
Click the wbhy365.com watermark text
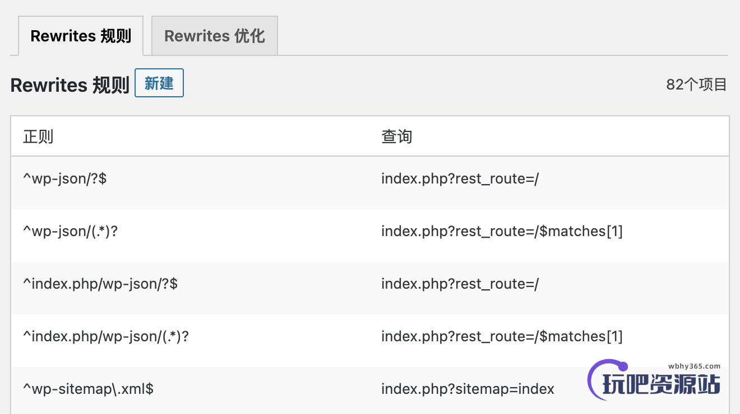694,366
